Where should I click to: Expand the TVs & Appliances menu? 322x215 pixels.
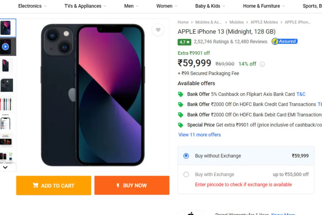click(85, 6)
